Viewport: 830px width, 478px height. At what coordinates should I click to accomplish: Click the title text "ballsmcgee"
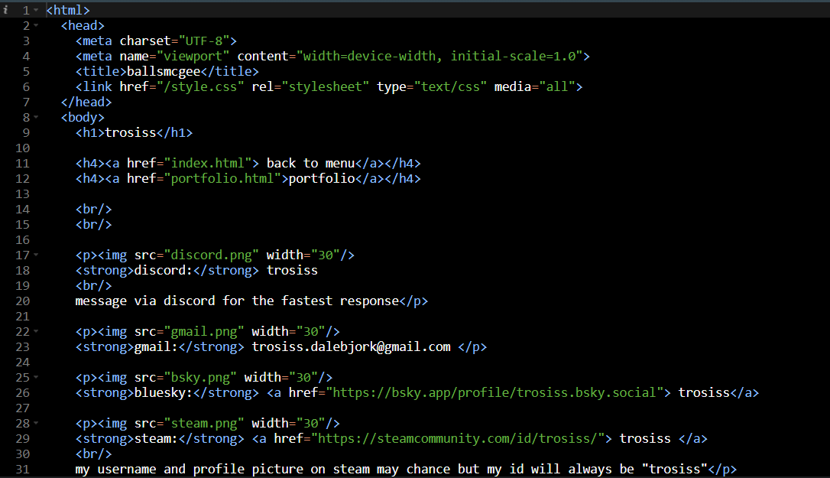pyautogui.click(x=164, y=72)
